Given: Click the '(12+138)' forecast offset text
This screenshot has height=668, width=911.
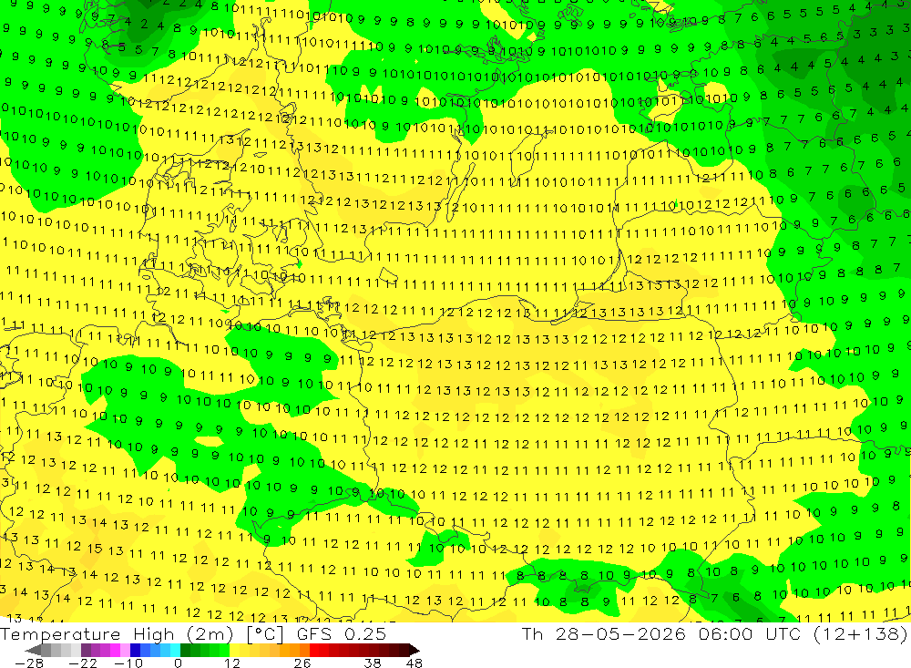Looking at the screenshot, I should click(x=862, y=633).
